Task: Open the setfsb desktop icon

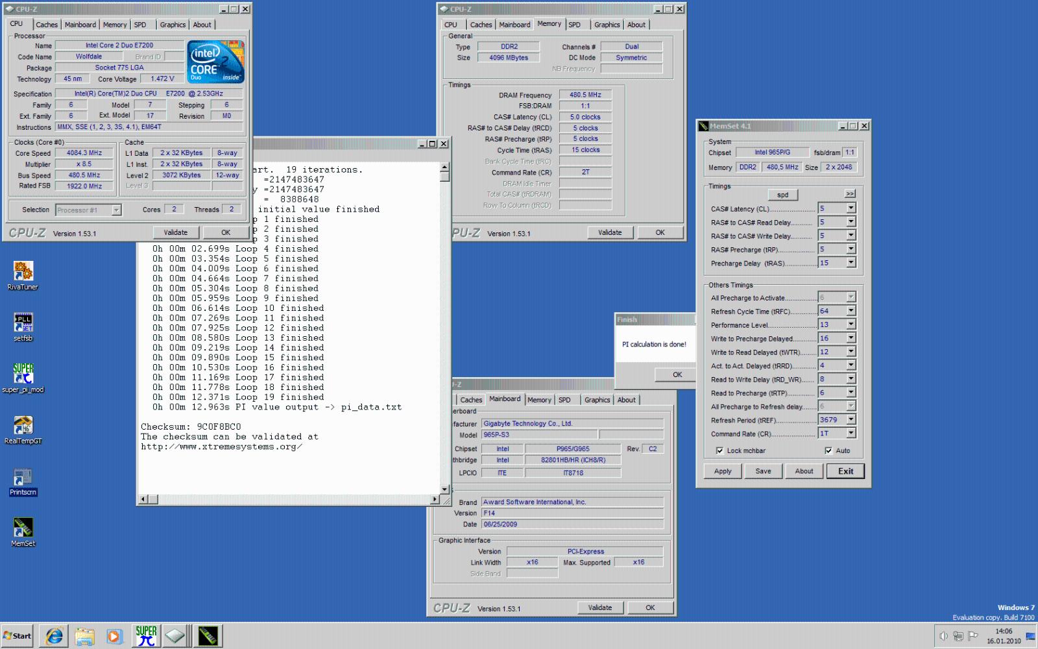Action: (x=23, y=326)
